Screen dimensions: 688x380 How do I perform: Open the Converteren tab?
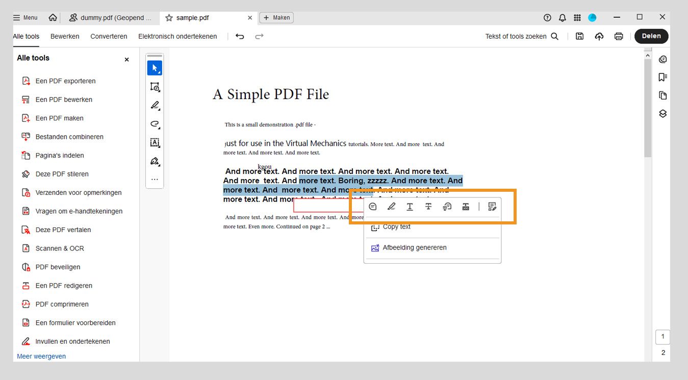tap(109, 36)
